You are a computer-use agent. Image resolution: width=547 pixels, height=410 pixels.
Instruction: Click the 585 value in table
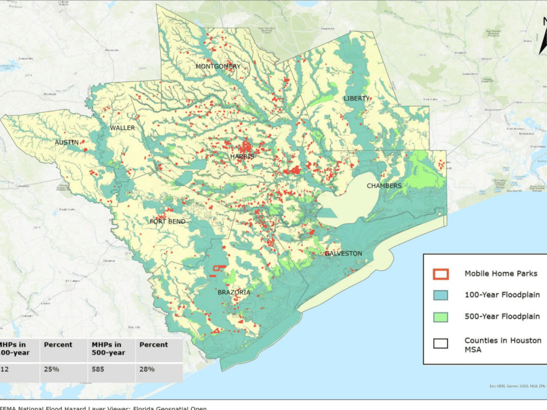click(98, 369)
